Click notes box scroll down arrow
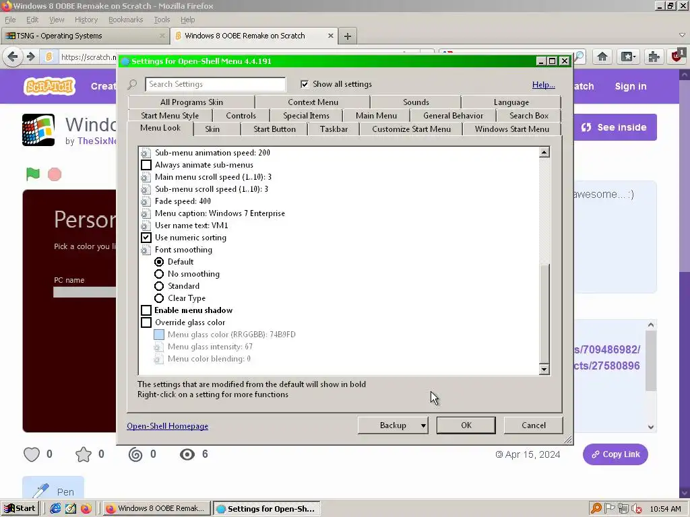The width and height of the screenshot is (690, 517). [x=651, y=427]
